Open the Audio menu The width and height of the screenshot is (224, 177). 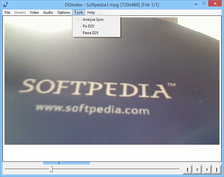48,12
